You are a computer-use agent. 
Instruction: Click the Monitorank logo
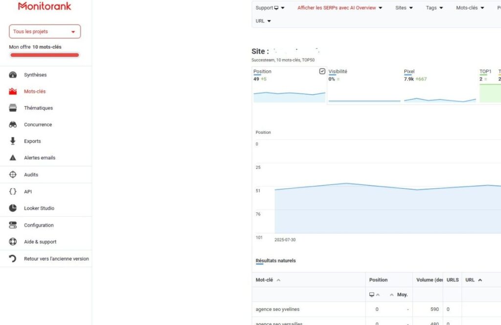(45, 6)
